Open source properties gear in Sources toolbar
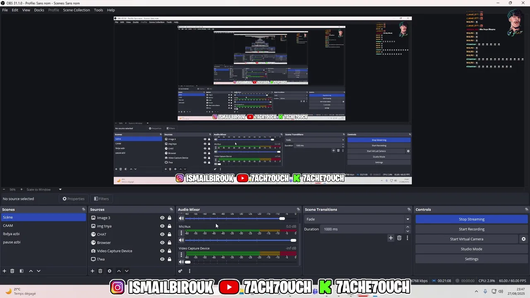The height and width of the screenshot is (298, 530). (109, 271)
